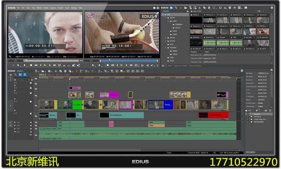Fast forward the source player
The image size is (281, 169).
tap(54, 65)
